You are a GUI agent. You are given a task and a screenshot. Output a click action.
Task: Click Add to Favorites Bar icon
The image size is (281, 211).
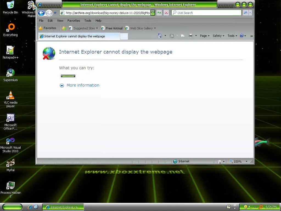pyautogui.click(x=64, y=28)
